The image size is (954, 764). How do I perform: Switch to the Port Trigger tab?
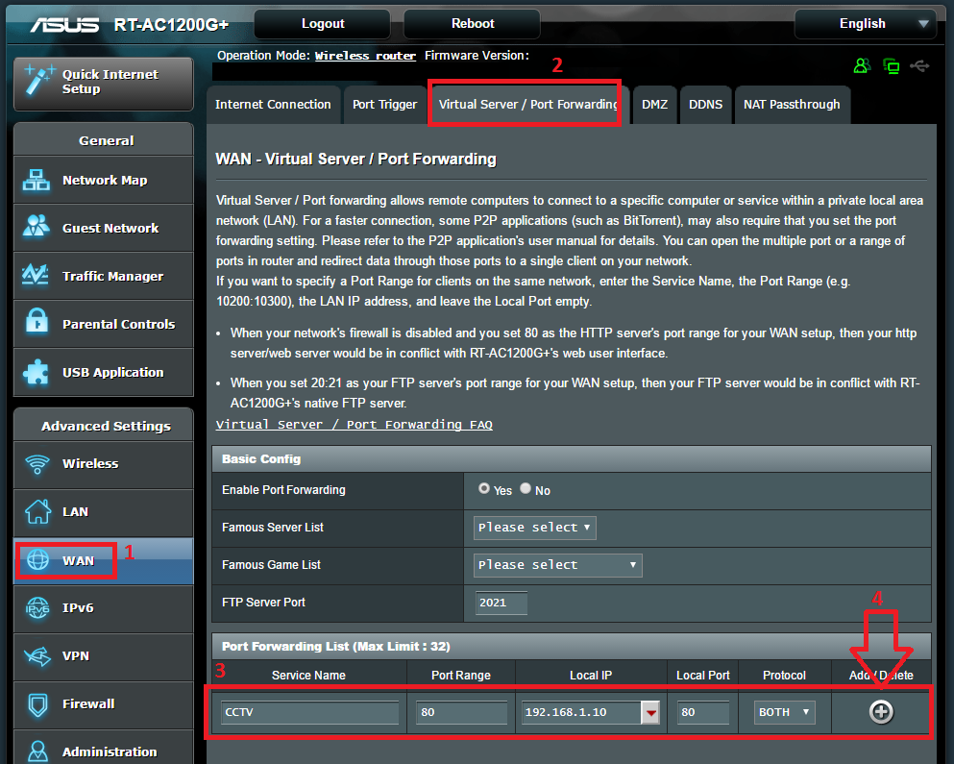(x=384, y=105)
